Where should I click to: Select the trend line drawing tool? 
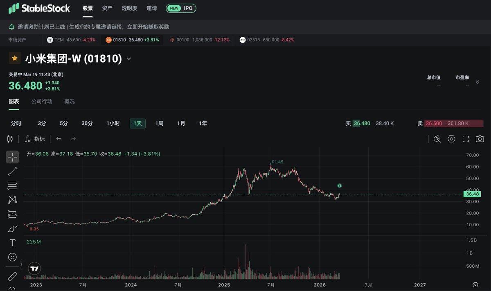[12, 171]
